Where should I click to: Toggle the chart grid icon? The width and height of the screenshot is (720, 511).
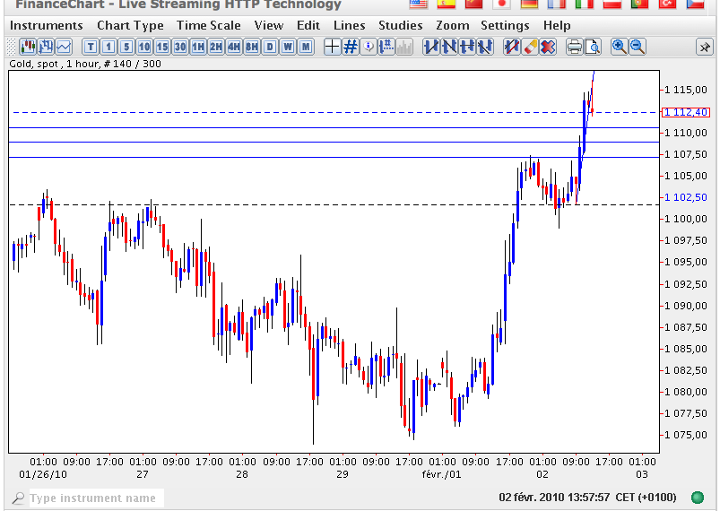tap(351, 47)
